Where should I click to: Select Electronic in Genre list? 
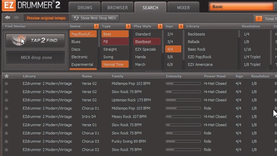click(79, 57)
